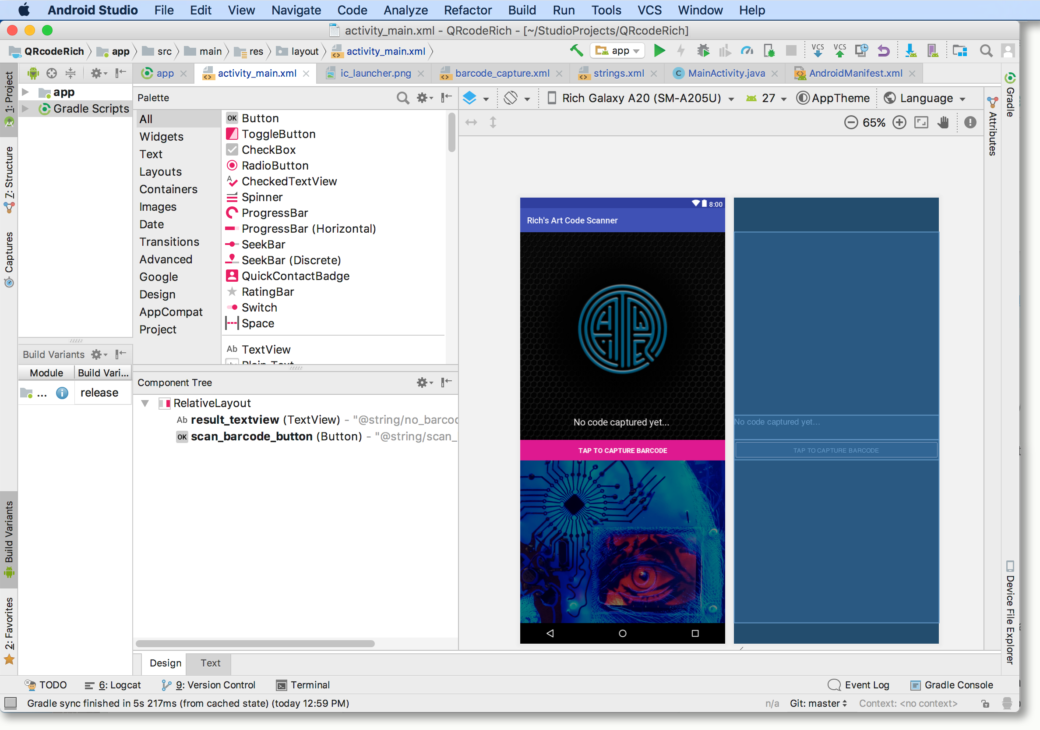1040x730 pixels.
Task: Click the Debug app bug icon
Action: pos(703,51)
